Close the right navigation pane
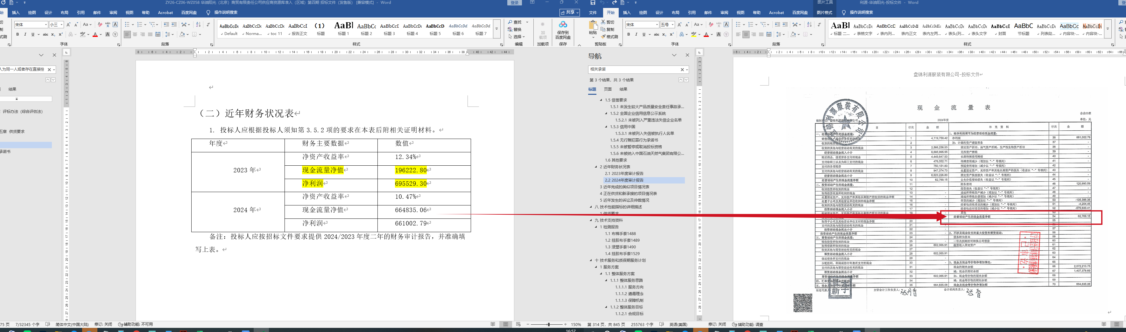The image size is (1126, 332). [x=687, y=55]
